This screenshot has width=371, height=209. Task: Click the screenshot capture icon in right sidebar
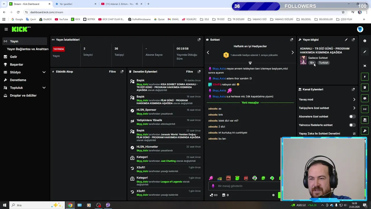[365, 66]
